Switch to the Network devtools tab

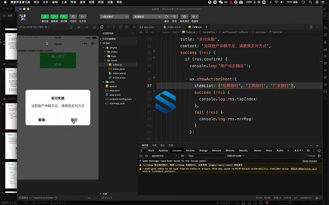click(217, 150)
